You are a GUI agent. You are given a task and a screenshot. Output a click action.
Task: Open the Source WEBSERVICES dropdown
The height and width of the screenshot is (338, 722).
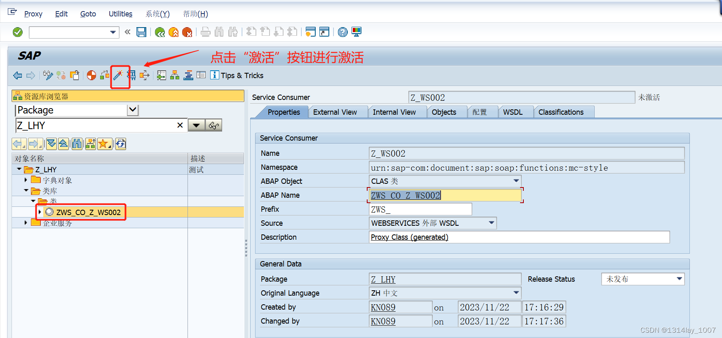(x=491, y=223)
